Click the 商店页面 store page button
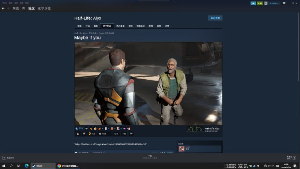The width and height of the screenshot is (300, 169). (x=215, y=18)
